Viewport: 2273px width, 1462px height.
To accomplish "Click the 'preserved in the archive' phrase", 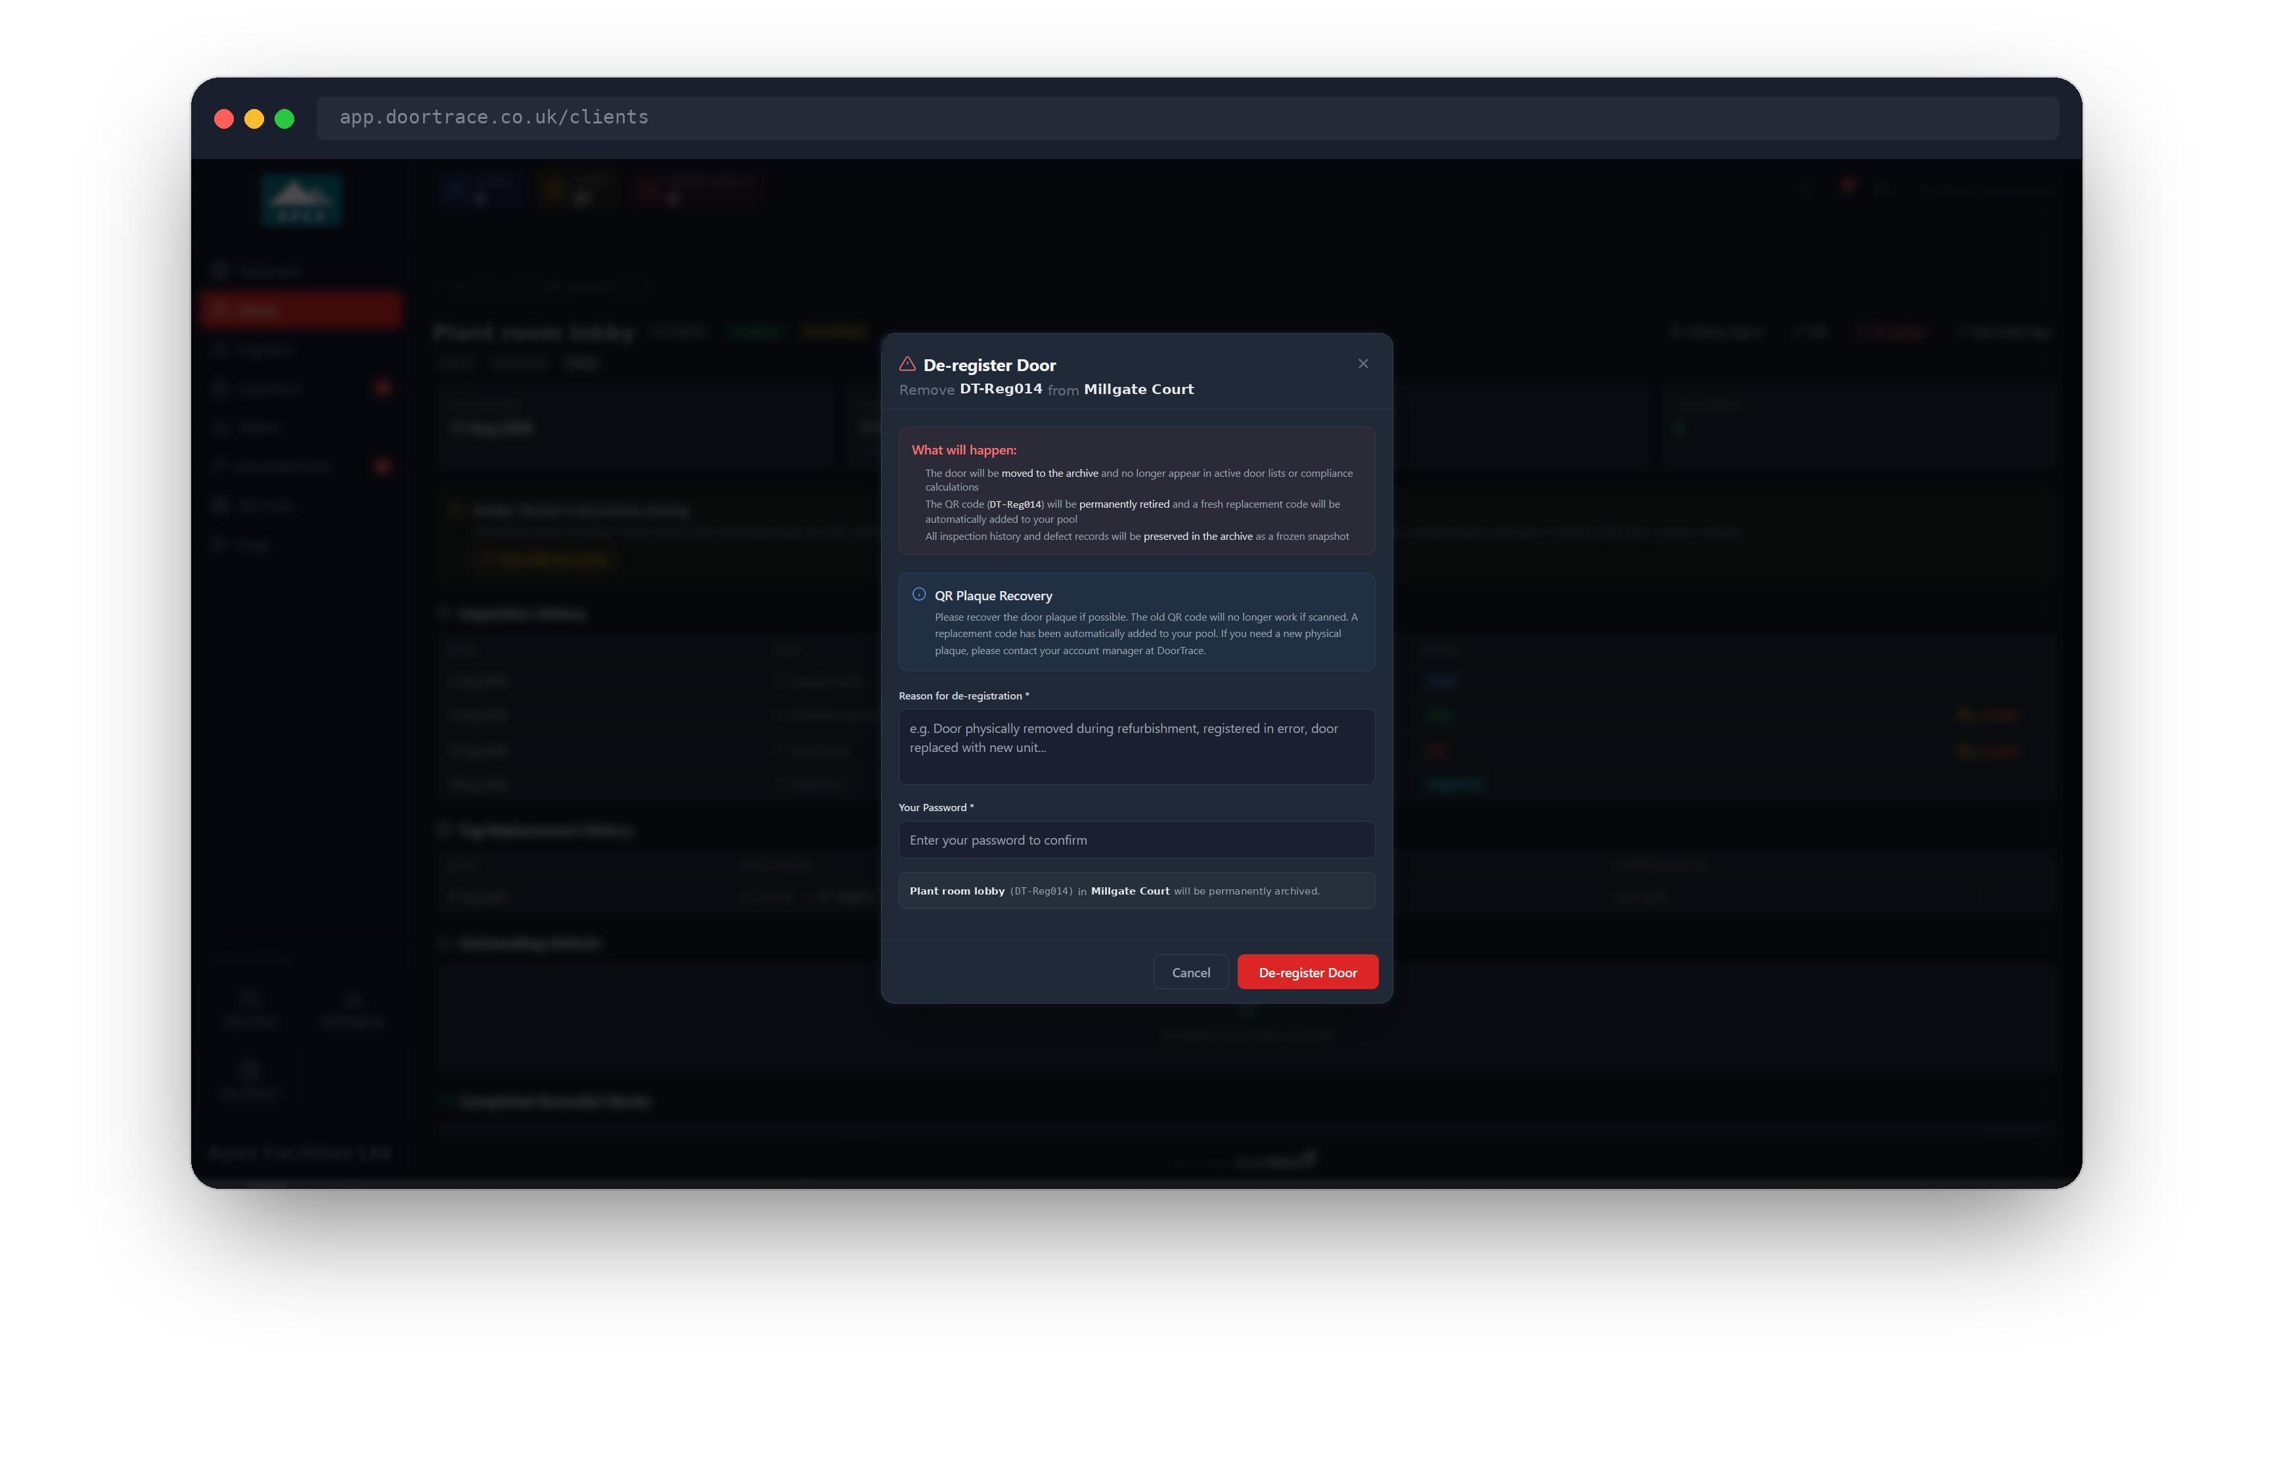I will point(1198,537).
